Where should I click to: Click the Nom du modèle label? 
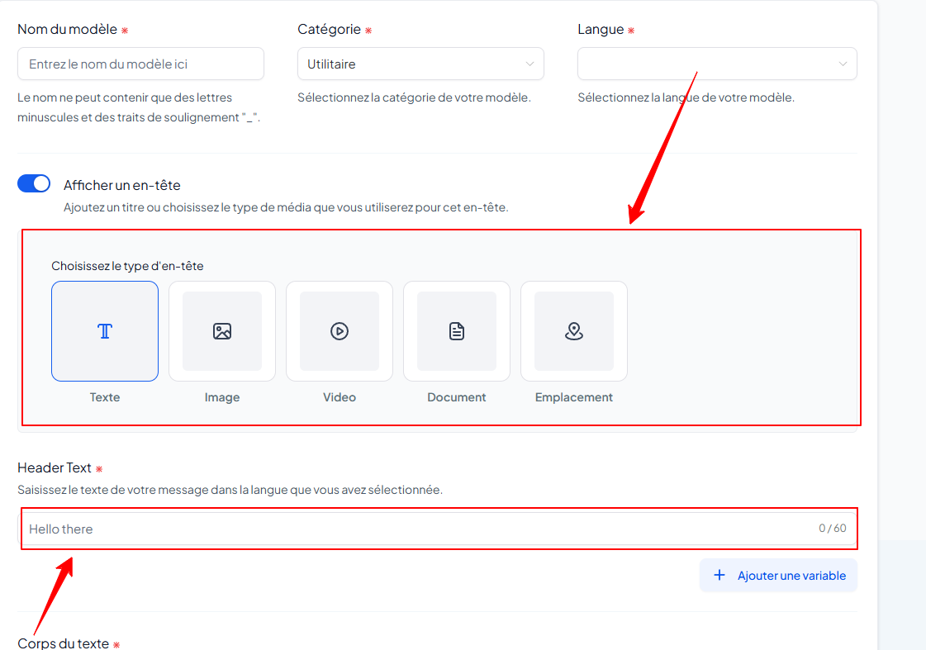click(x=68, y=30)
